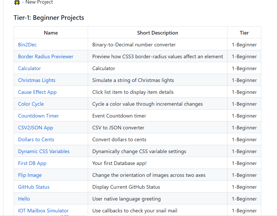Click the 1-Beginner cell in Bin2Dec row

[x=244, y=45]
